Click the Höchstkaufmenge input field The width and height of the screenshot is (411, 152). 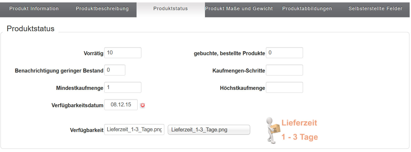pyautogui.click(x=284, y=87)
